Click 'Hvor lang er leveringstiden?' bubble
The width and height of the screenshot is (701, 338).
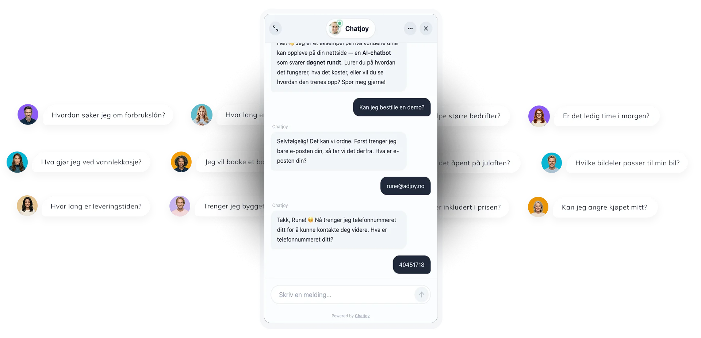[96, 206]
